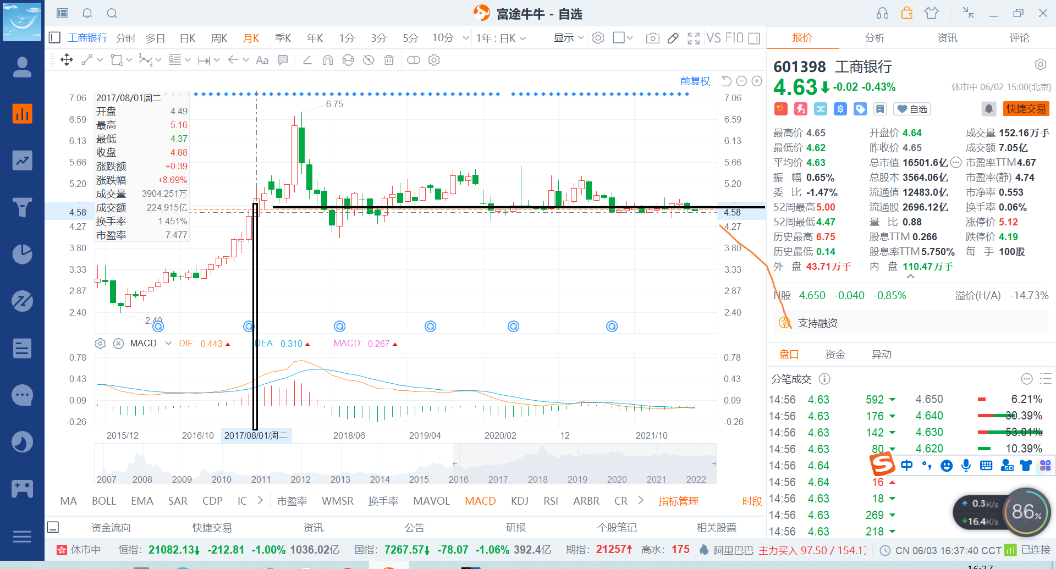The height and width of the screenshot is (569, 1056).
Task: Toggle the right side panel button
Action: point(754,38)
